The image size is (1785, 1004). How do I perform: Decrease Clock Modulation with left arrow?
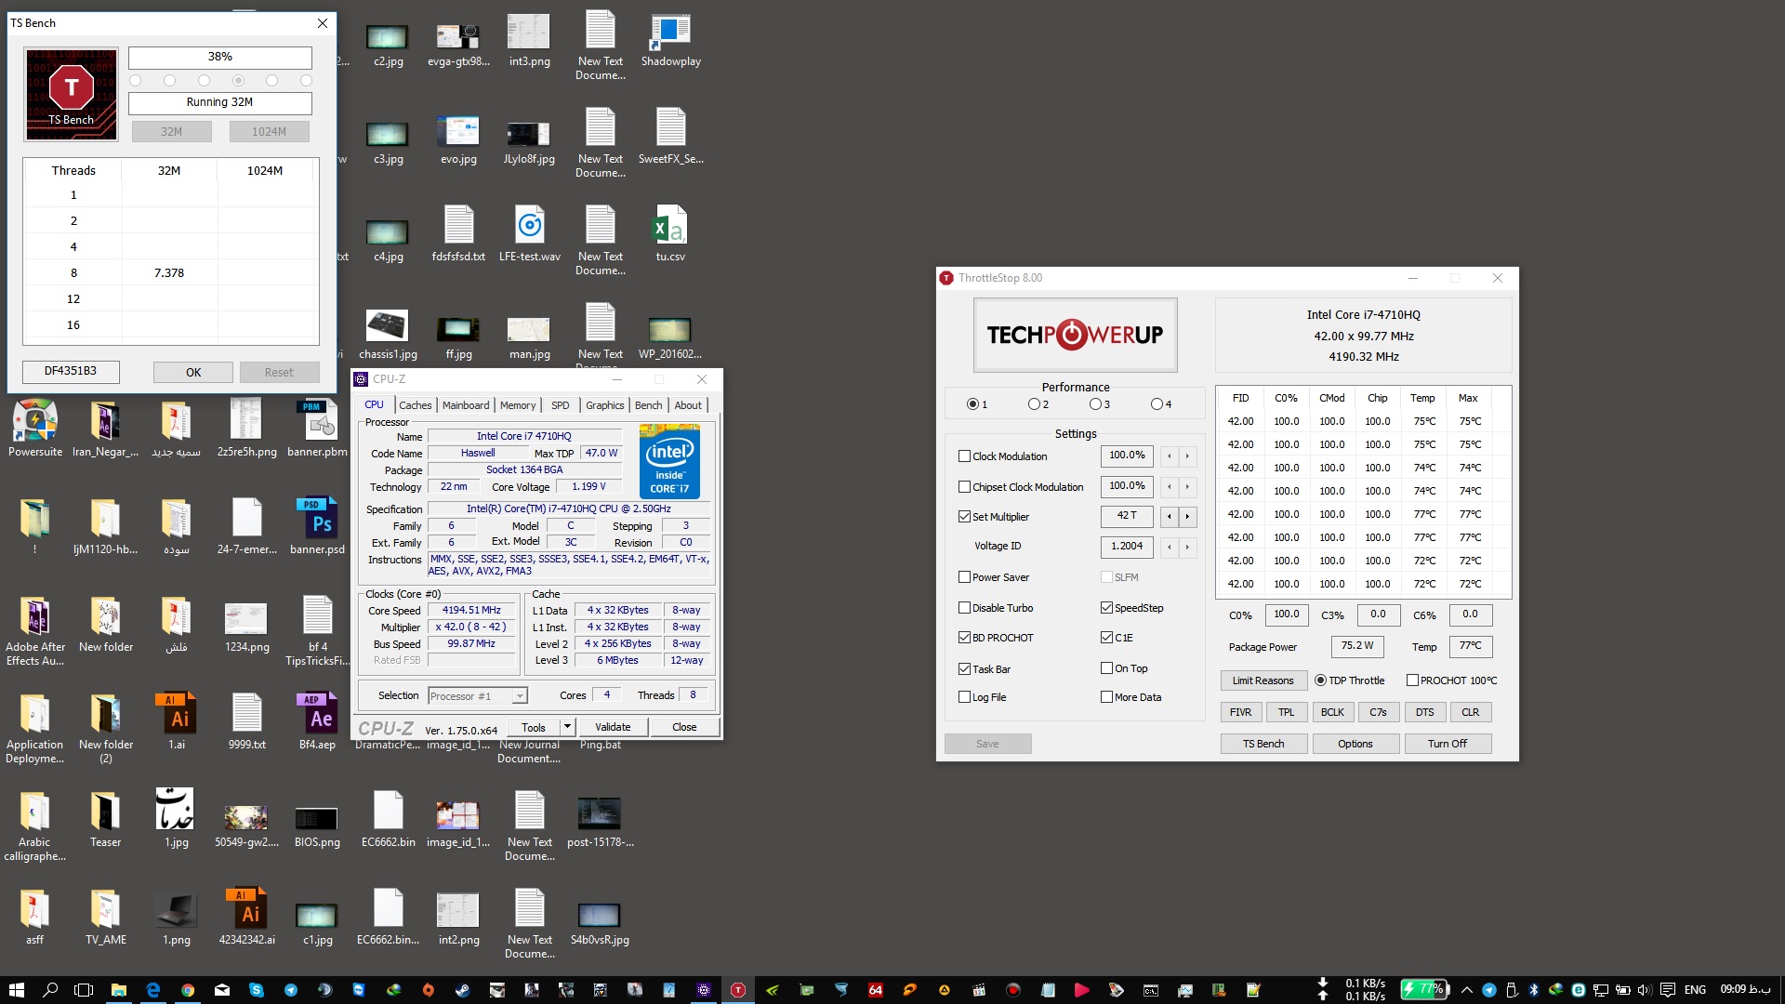1170,456
